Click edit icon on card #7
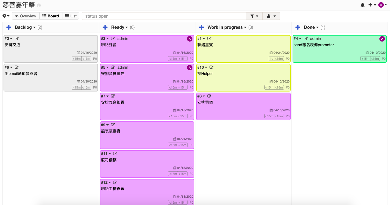The image size is (390, 205). coord(113,96)
